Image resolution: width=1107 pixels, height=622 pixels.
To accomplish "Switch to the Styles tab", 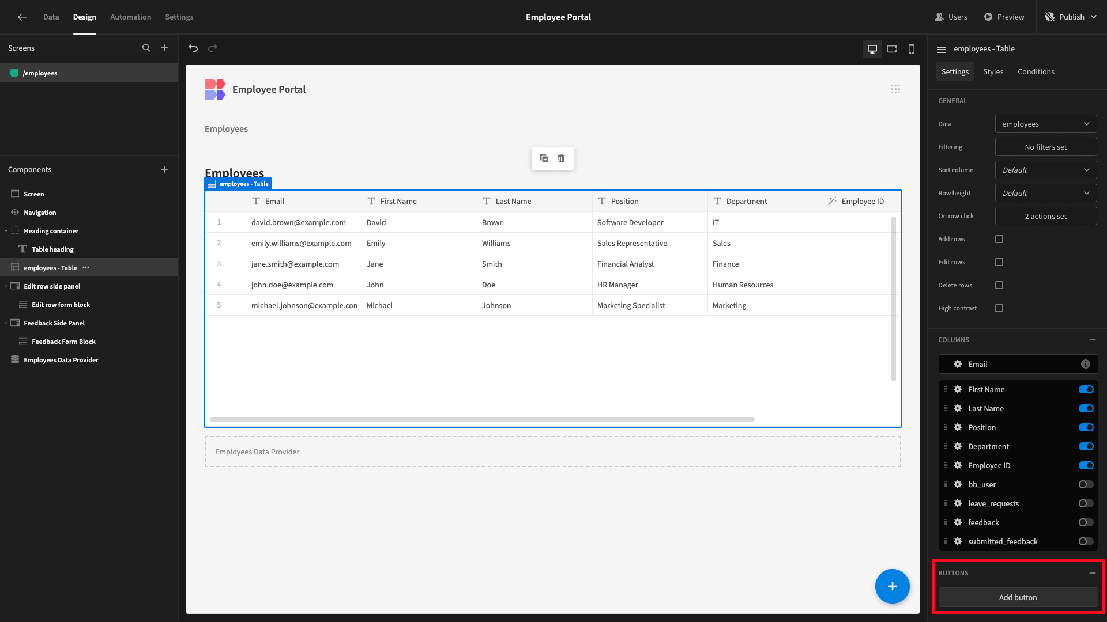I will (x=993, y=71).
